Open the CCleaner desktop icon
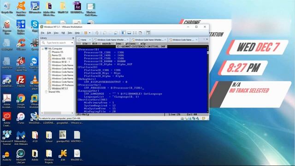Screen dimensions: 295x166 [21, 45]
